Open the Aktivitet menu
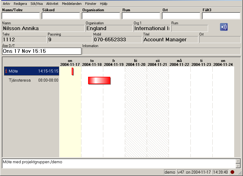Viewport: 243px width, 176px height. (x=52, y=4)
